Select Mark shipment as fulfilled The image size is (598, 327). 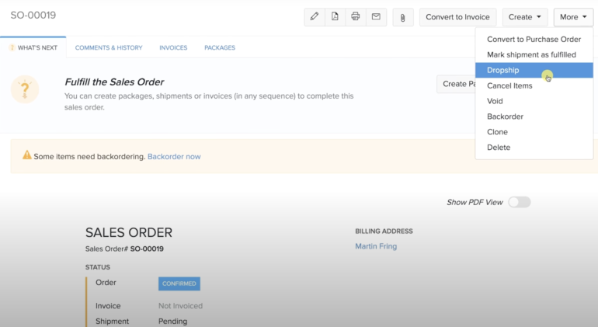(x=531, y=55)
